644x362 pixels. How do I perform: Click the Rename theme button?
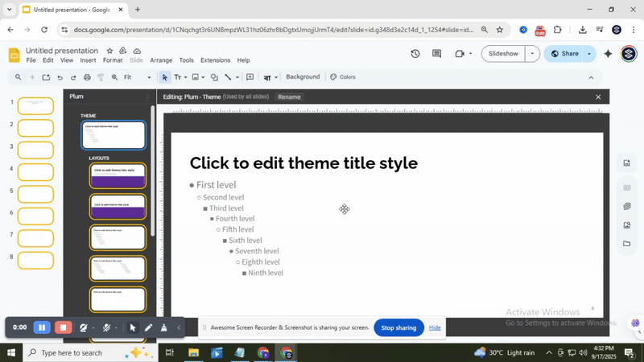tap(289, 97)
